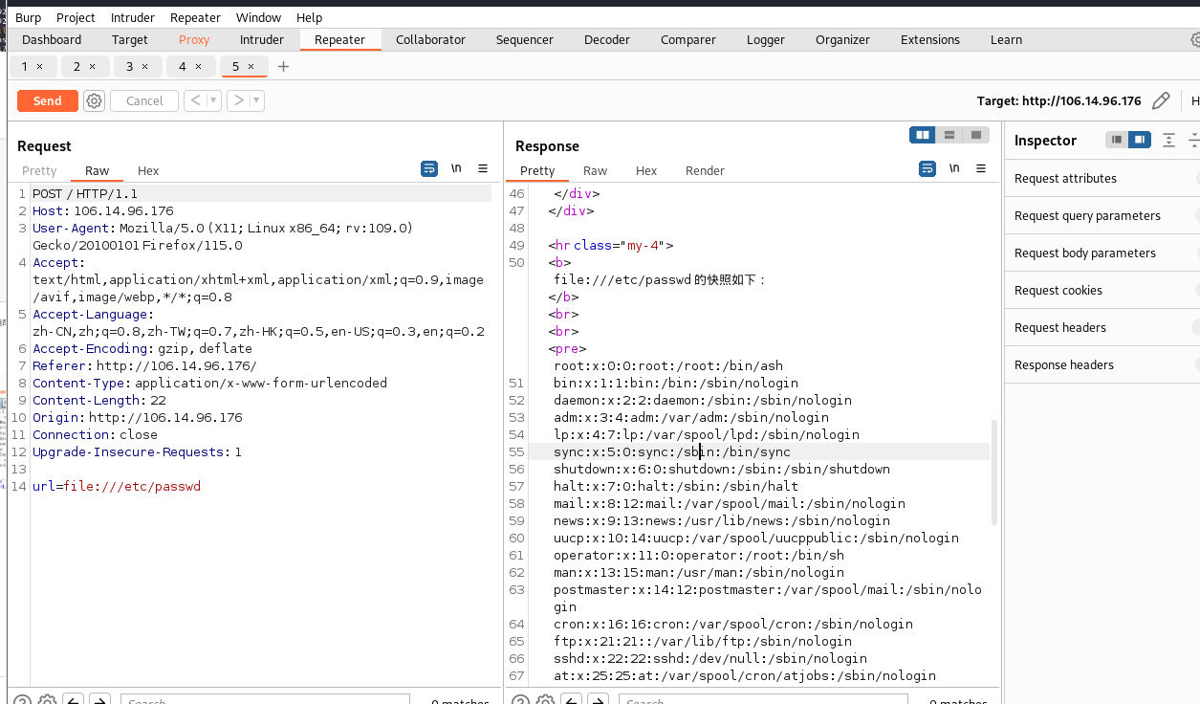Dock Inspector on the right side
The image size is (1200, 704).
point(1139,140)
